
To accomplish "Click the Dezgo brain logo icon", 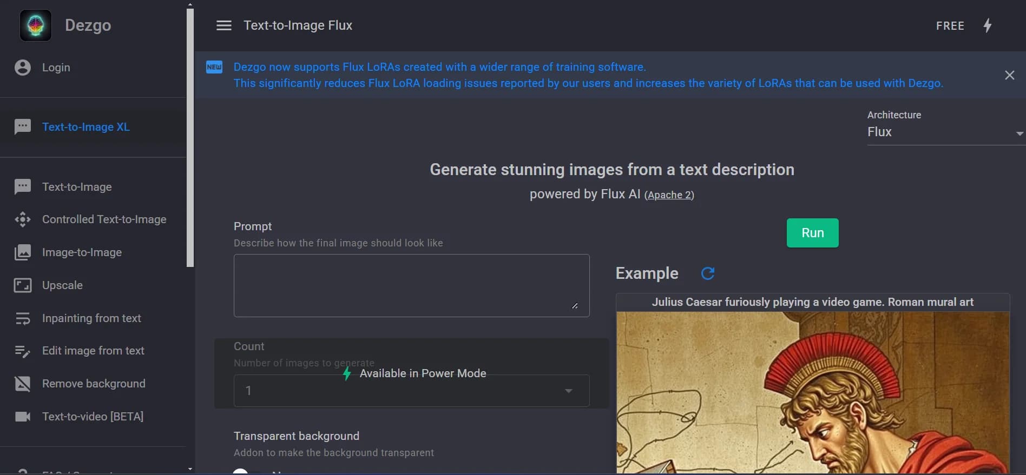I will (x=36, y=25).
